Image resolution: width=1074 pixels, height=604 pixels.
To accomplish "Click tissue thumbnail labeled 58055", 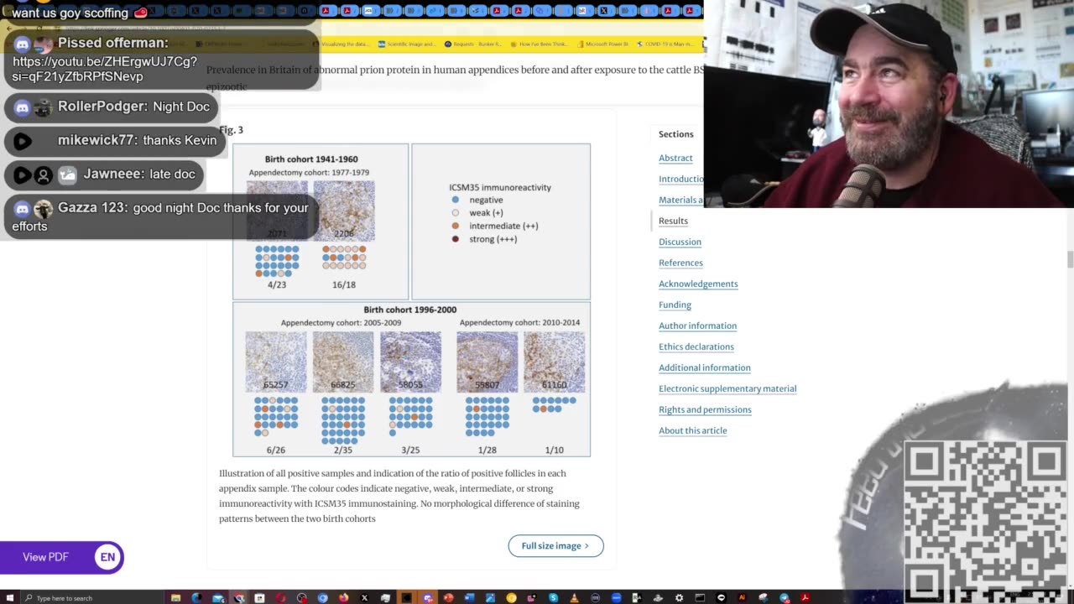I will [x=410, y=362].
